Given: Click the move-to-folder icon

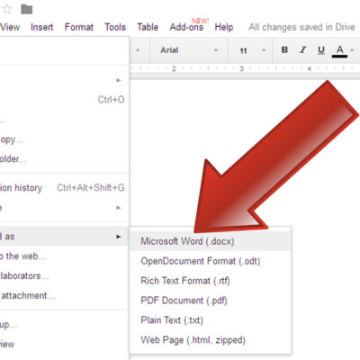Looking at the screenshot, I should (27, 9).
